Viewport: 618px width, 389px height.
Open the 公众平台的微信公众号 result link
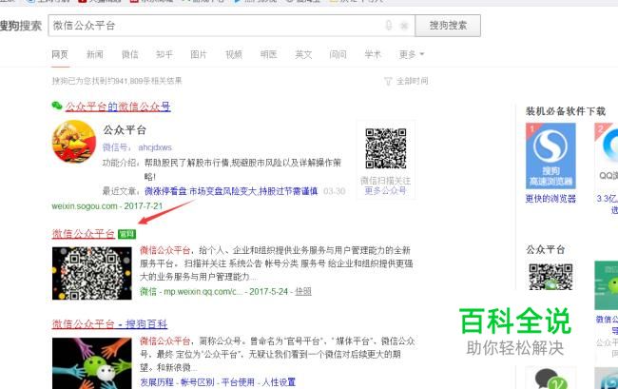[x=118, y=107]
